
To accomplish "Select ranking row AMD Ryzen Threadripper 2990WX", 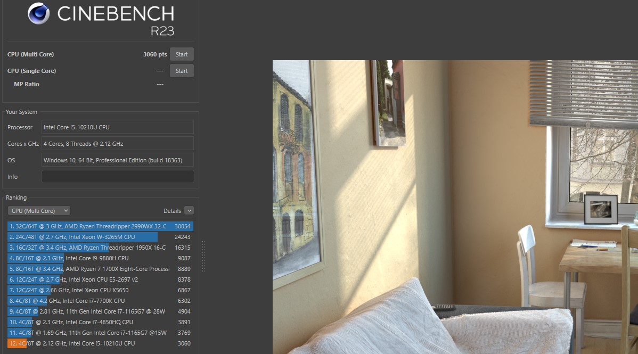I will (x=100, y=226).
